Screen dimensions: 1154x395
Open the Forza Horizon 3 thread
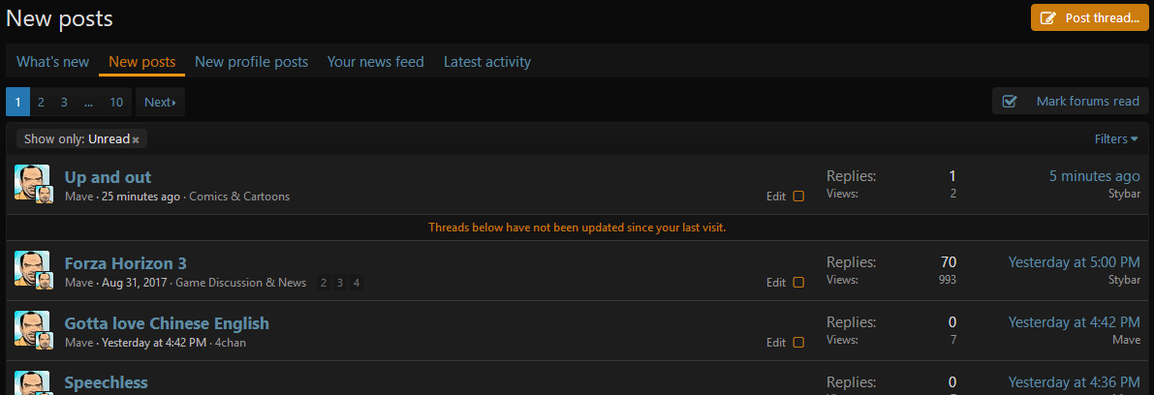[x=125, y=263]
